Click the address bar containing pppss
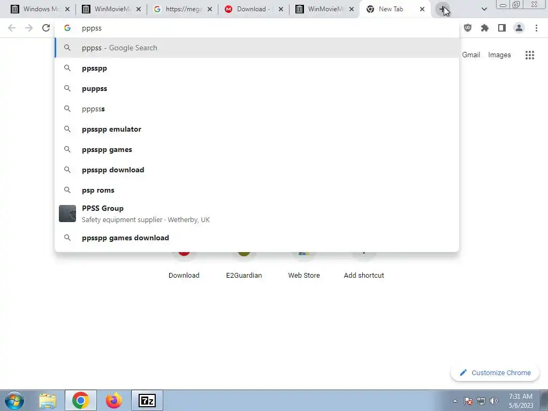 tap(257, 28)
